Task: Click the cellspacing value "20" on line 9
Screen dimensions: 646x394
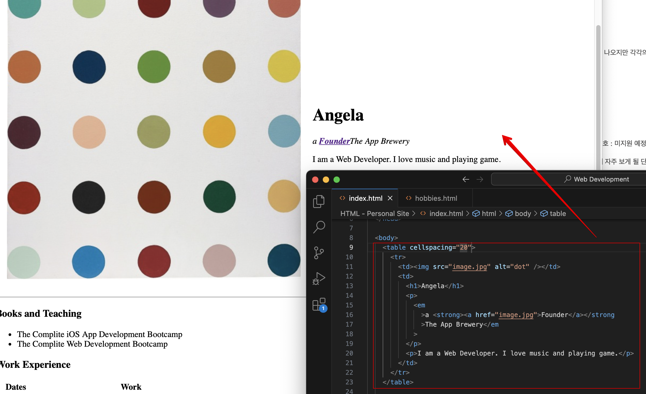Action: (463, 247)
